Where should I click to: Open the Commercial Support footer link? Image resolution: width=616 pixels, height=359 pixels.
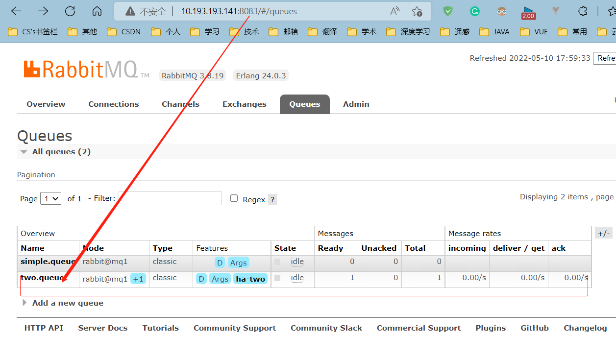point(419,328)
